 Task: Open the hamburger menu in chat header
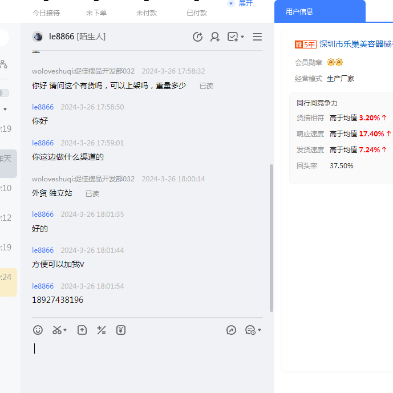[x=257, y=37]
